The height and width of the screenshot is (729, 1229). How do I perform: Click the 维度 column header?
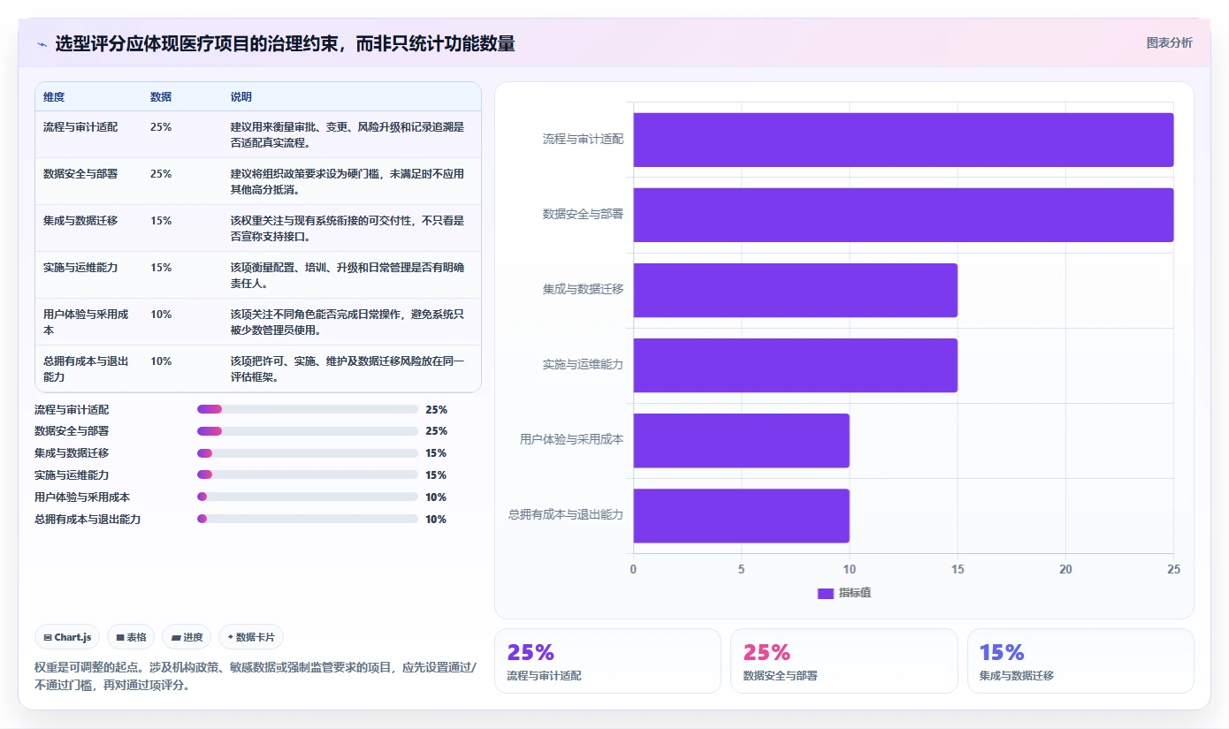[x=54, y=97]
